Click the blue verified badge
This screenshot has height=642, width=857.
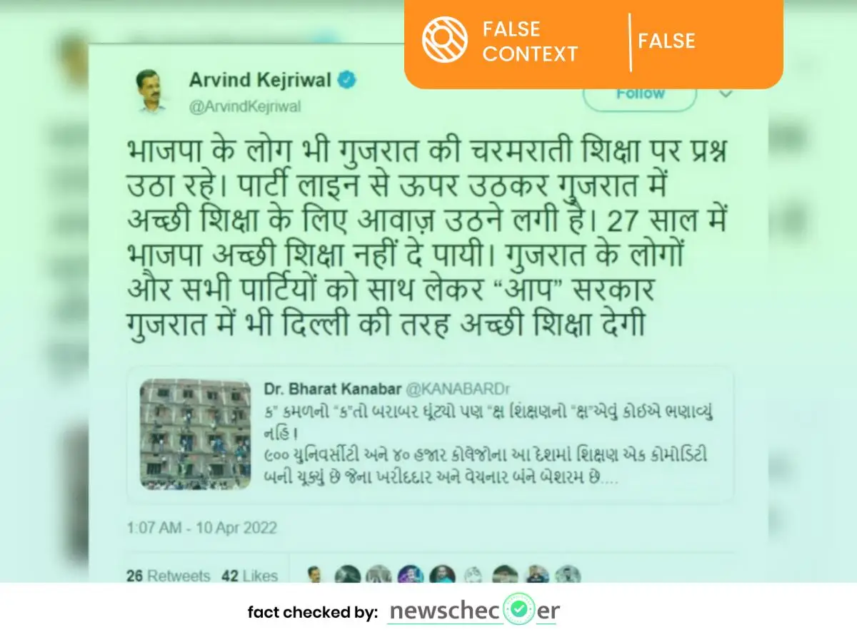[347, 81]
